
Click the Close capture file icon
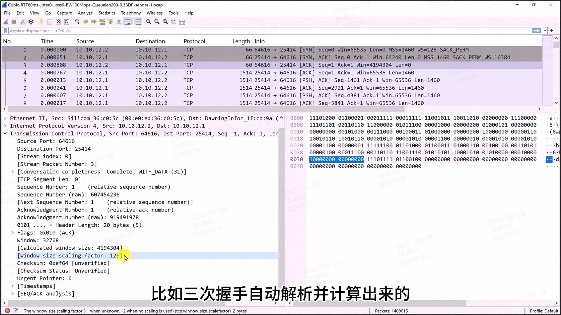coord(58,22)
